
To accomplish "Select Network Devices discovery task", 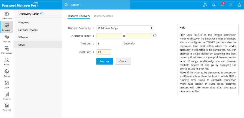I will point(28,30).
